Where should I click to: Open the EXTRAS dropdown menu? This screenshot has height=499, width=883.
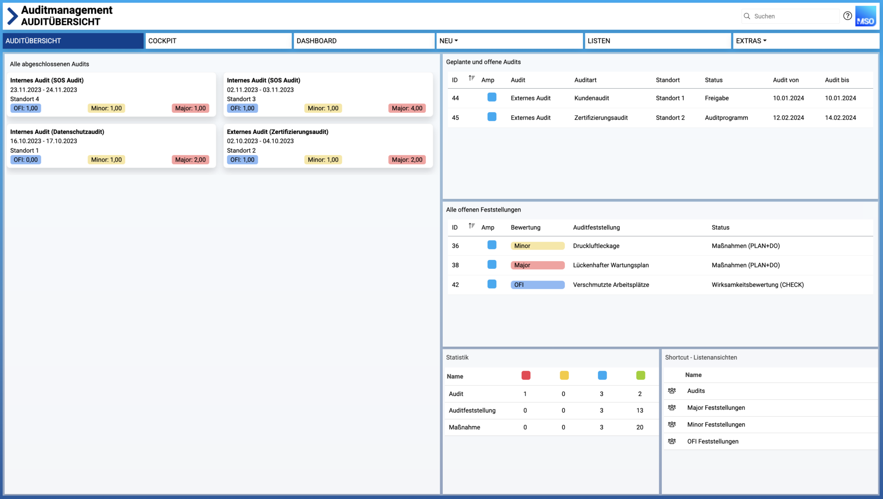click(751, 41)
